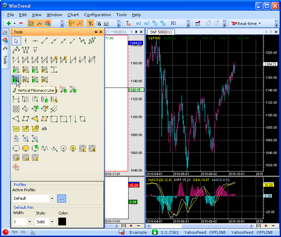Select the yellow 'ab' text label tool
This screenshot has width=281, height=237.
16,129
